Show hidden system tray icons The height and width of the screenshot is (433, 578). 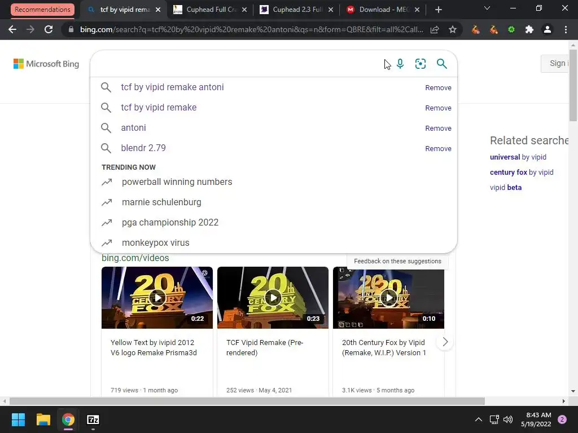pos(479,419)
